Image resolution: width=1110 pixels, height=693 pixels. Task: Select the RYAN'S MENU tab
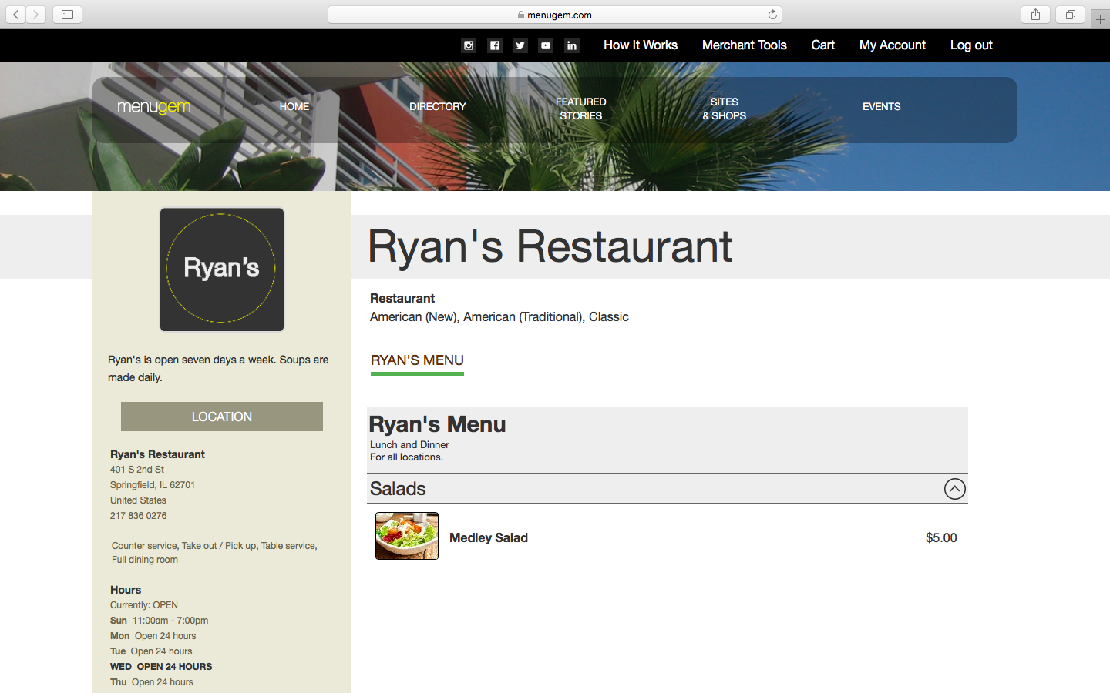(417, 360)
